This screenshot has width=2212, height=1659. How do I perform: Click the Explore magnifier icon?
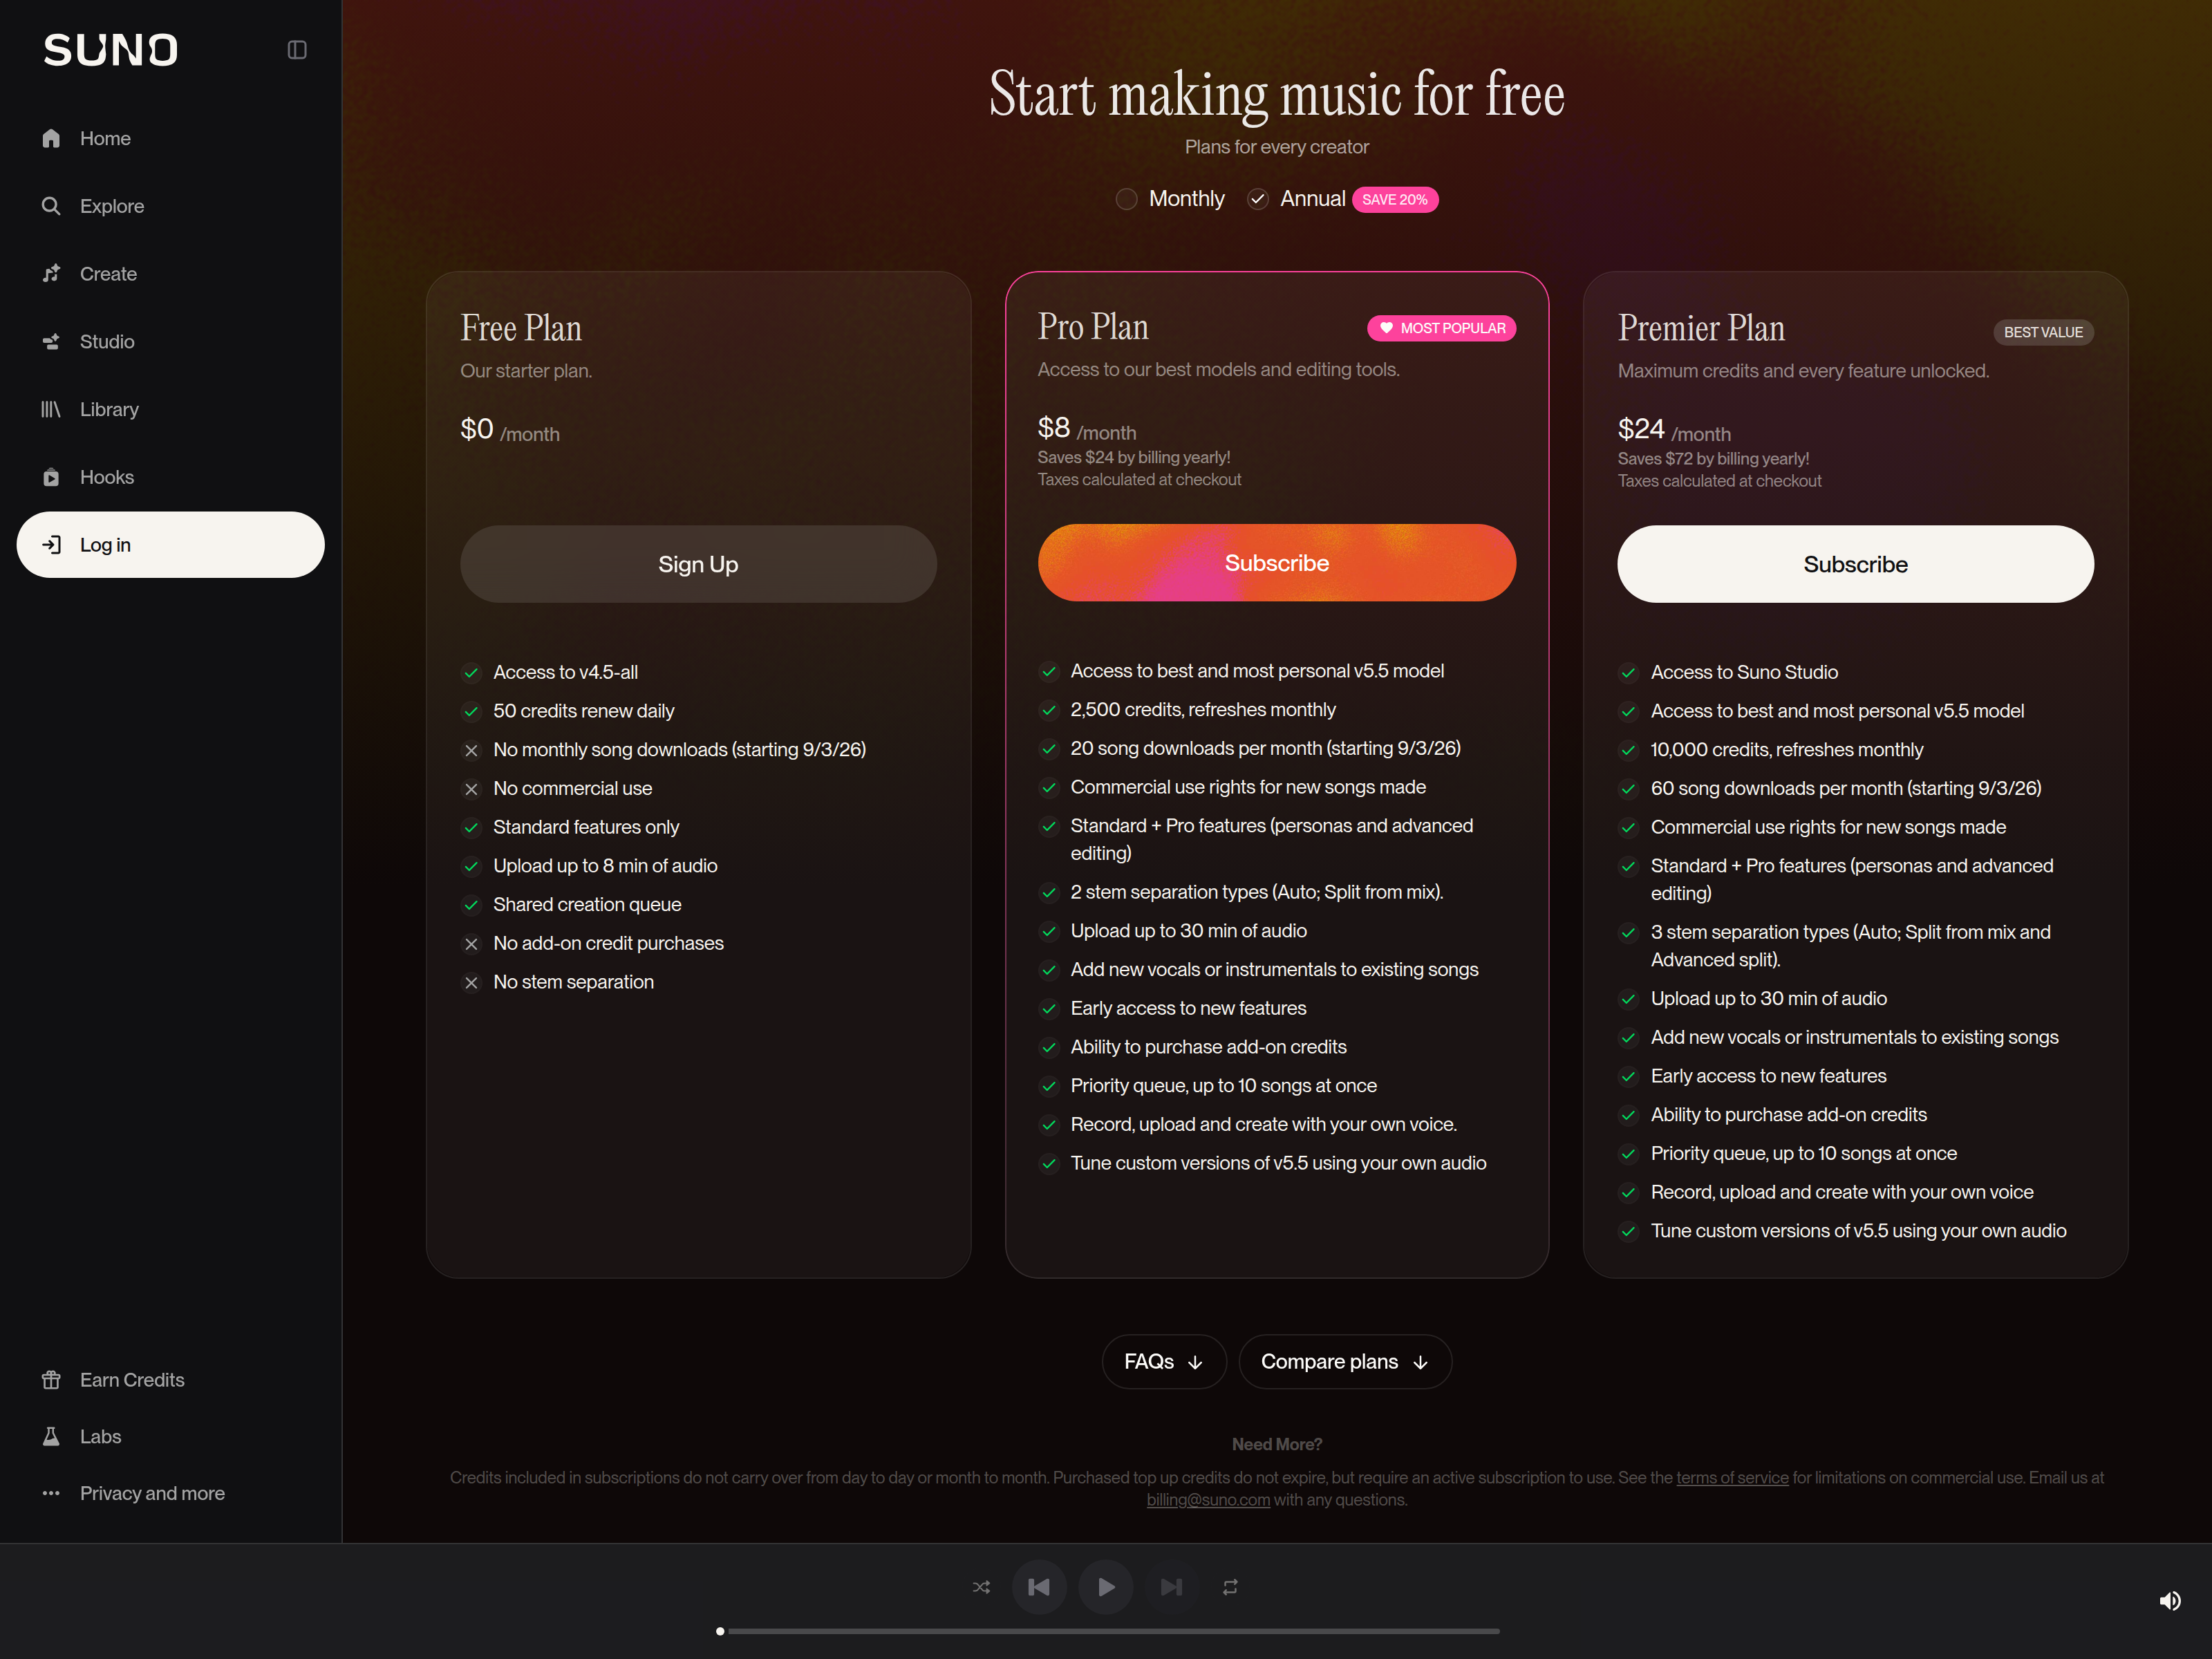click(51, 206)
